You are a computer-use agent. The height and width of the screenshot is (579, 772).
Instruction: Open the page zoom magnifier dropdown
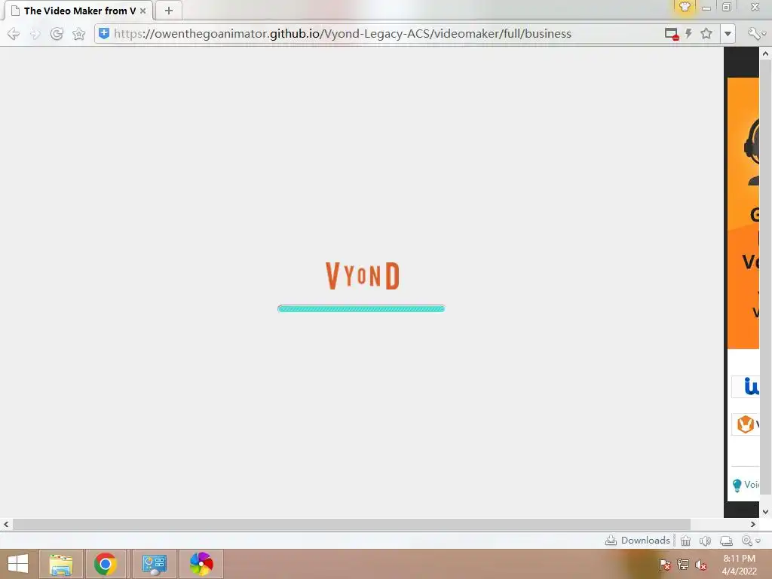751,541
